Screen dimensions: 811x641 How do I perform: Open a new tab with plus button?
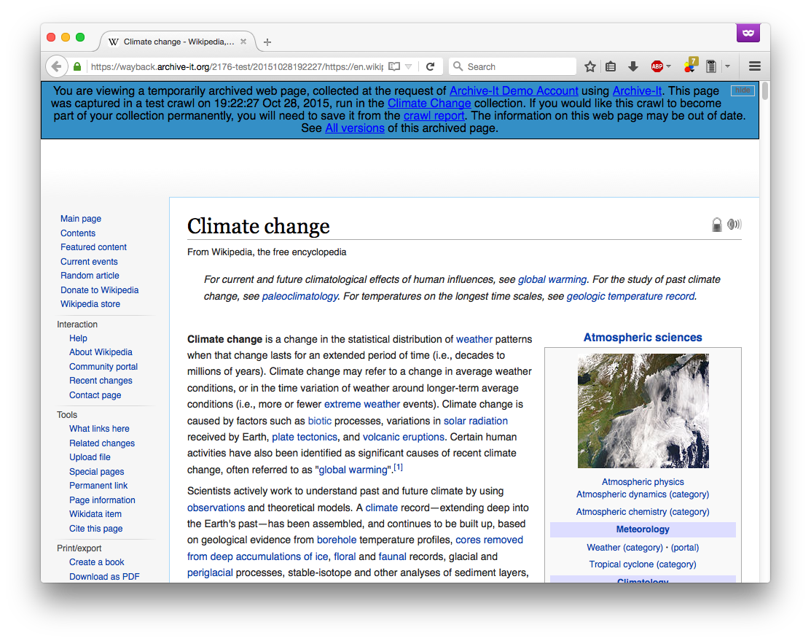(267, 42)
